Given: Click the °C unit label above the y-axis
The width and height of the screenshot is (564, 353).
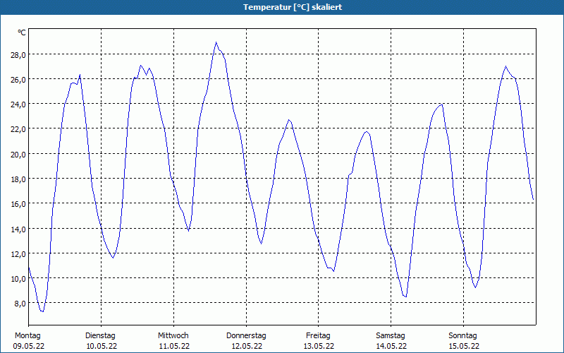Looking at the screenshot, I should point(22,32).
